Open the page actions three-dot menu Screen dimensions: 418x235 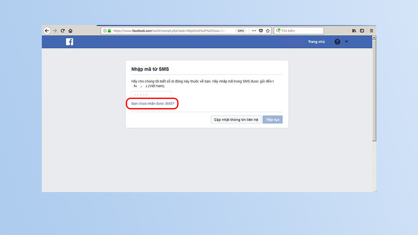[253, 30]
